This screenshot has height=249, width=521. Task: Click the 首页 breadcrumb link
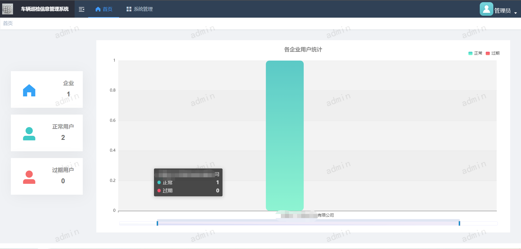(x=8, y=23)
